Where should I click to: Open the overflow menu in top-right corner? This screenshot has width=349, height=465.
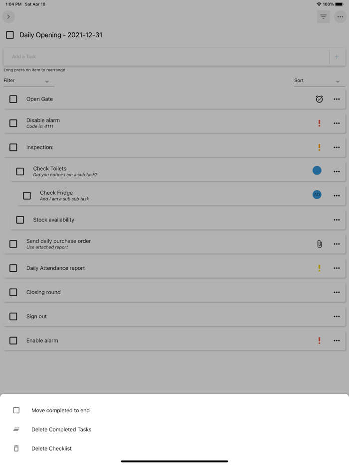[x=340, y=16]
